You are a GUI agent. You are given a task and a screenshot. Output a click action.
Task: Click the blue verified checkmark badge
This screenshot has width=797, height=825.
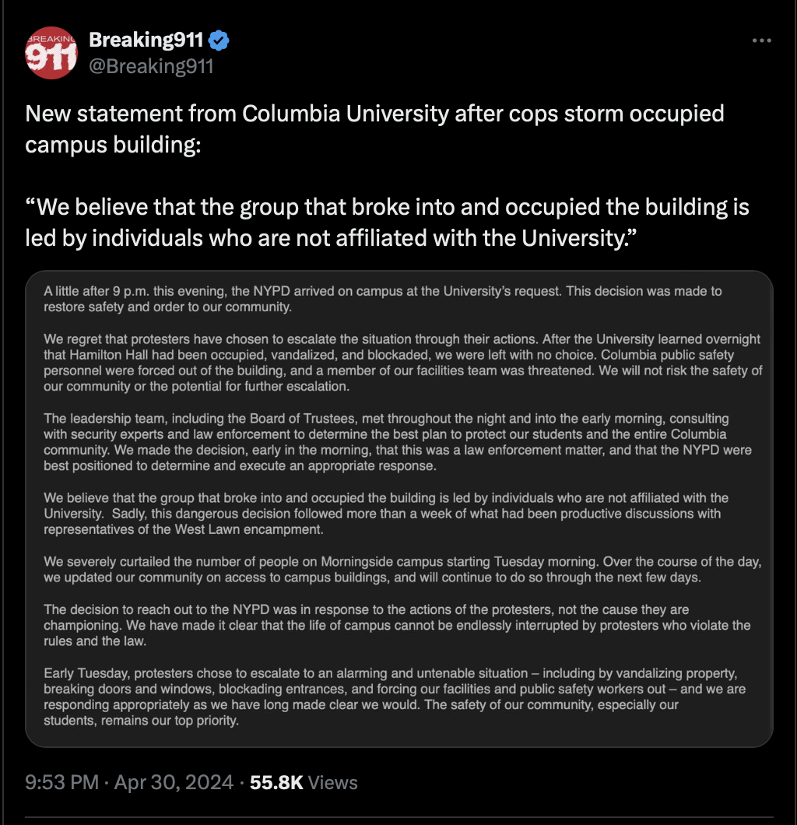(x=219, y=40)
